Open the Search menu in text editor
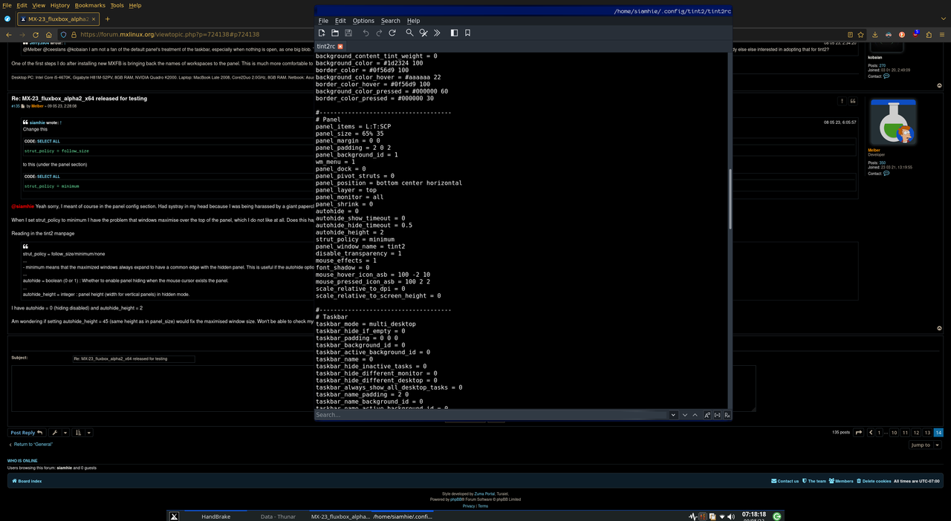The width and height of the screenshot is (951, 521). (391, 21)
